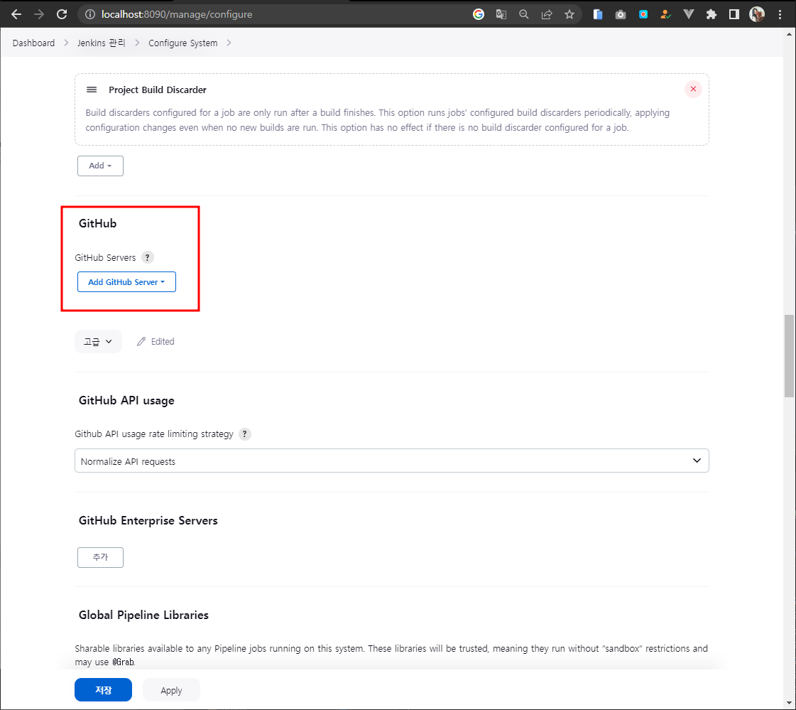The height and width of the screenshot is (710, 796).
Task: Open the blue document extension icon
Action: [597, 14]
